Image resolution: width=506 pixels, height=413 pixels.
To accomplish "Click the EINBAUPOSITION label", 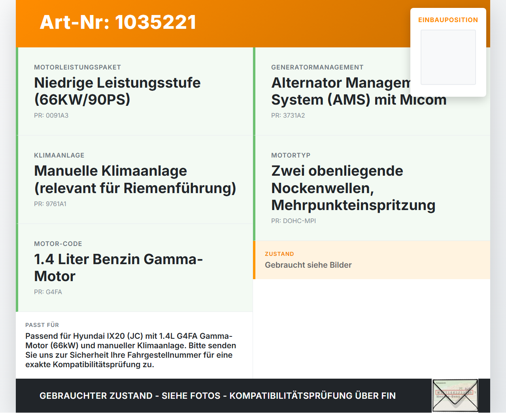I will [448, 20].
